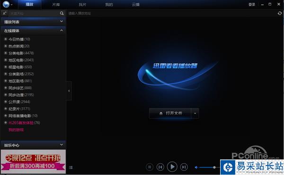
Task: Open the 今晚12点 promotional banner
Action: coord(33,161)
